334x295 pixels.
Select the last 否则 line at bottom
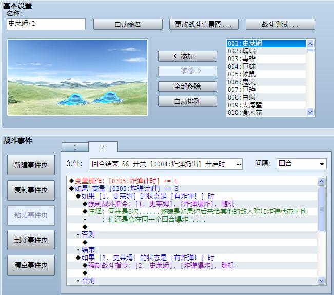click(x=192, y=281)
